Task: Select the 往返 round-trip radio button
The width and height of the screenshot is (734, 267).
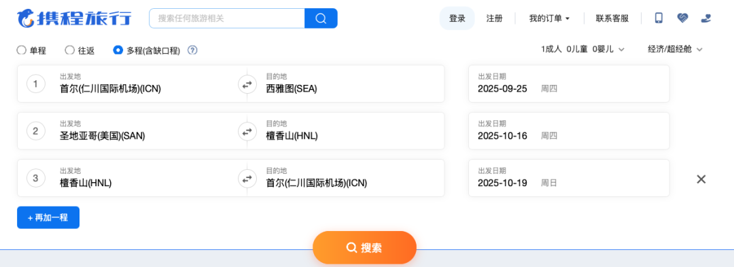Action: pos(69,50)
